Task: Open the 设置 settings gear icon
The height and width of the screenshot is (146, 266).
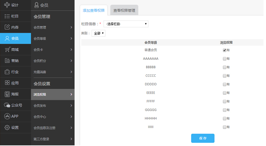Action: 7,127
